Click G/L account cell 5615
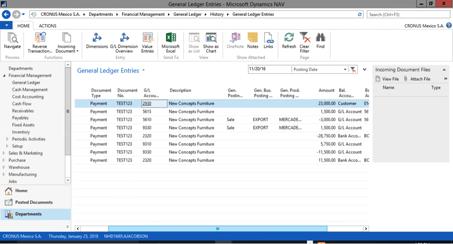Image resolution: width=453 pixels, height=244 pixels. click(x=147, y=112)
